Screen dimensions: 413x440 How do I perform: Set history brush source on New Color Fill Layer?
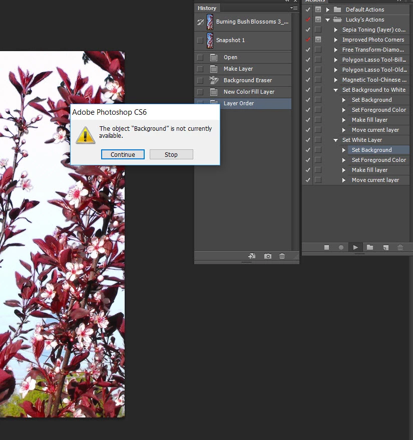[x=200, y=92]
